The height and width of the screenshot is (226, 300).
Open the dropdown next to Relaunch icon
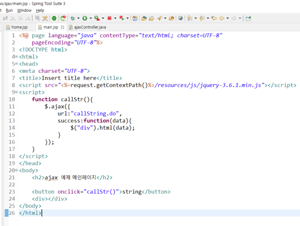pos(128,18)
